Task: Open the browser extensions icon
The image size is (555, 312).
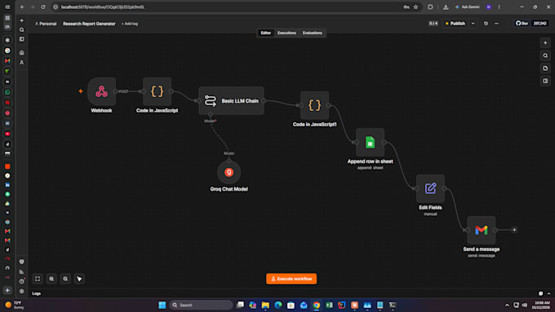Action: pos(430,7)
